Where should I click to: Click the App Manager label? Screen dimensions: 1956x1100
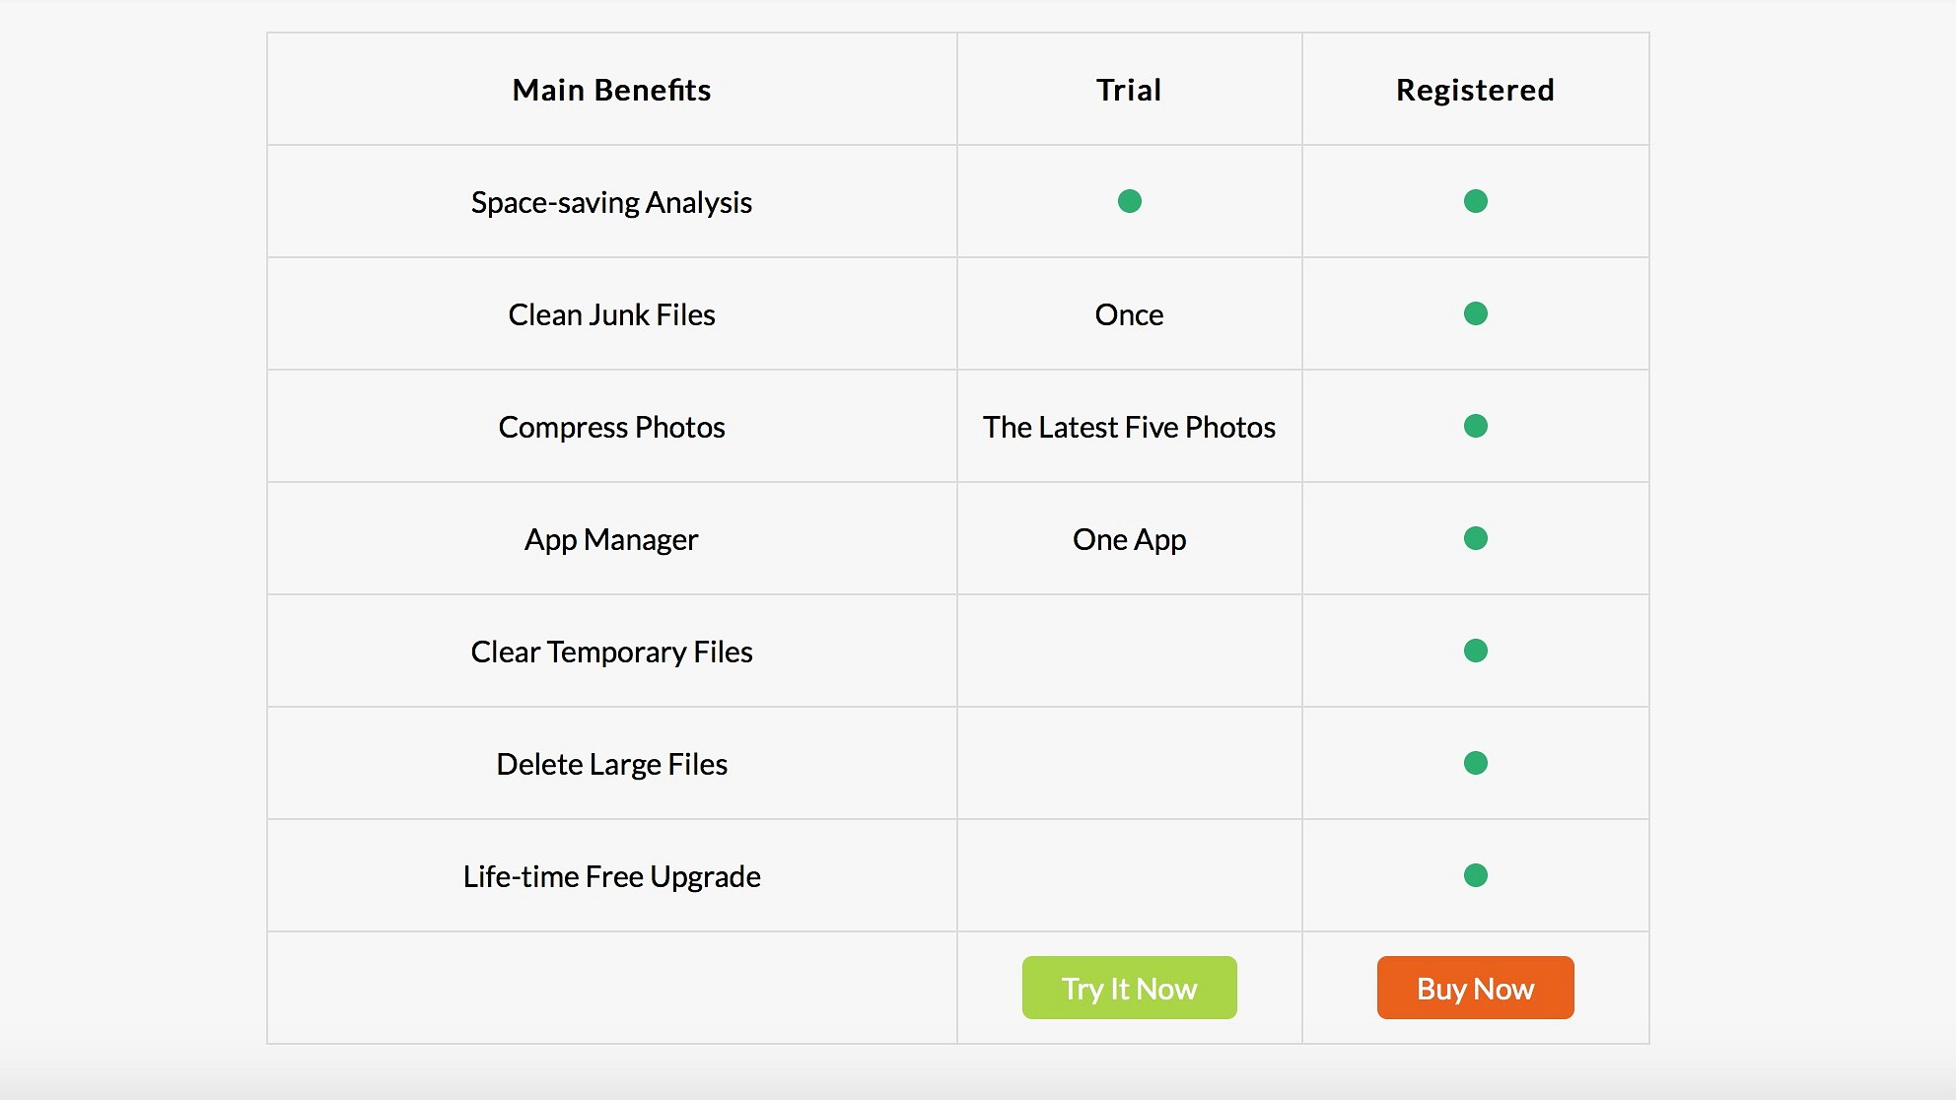point(611,539)
